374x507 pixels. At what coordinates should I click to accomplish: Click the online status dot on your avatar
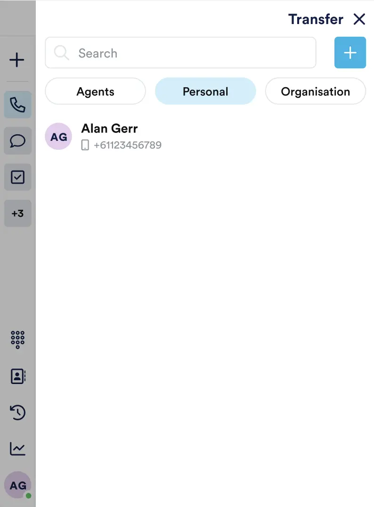click(27, 495)
